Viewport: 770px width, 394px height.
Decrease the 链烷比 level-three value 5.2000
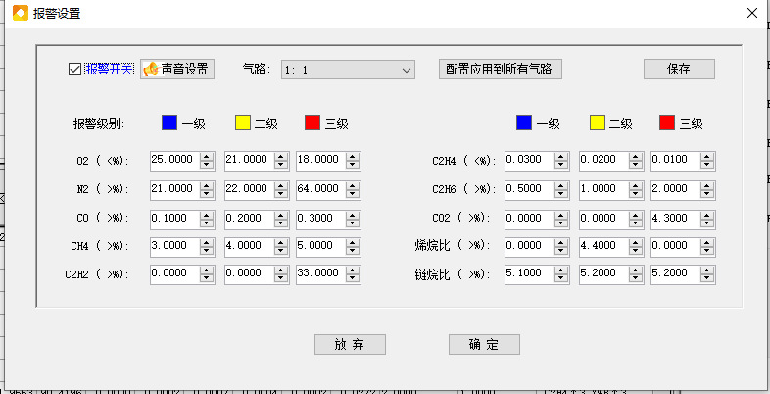pos(707,279)
